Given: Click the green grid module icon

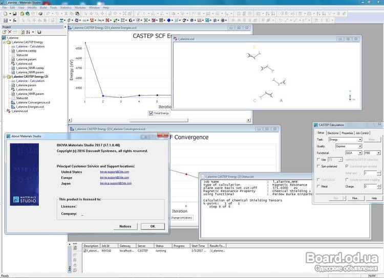Looking at the screenshot, I should pyautogui.click(x=145, y=20).
